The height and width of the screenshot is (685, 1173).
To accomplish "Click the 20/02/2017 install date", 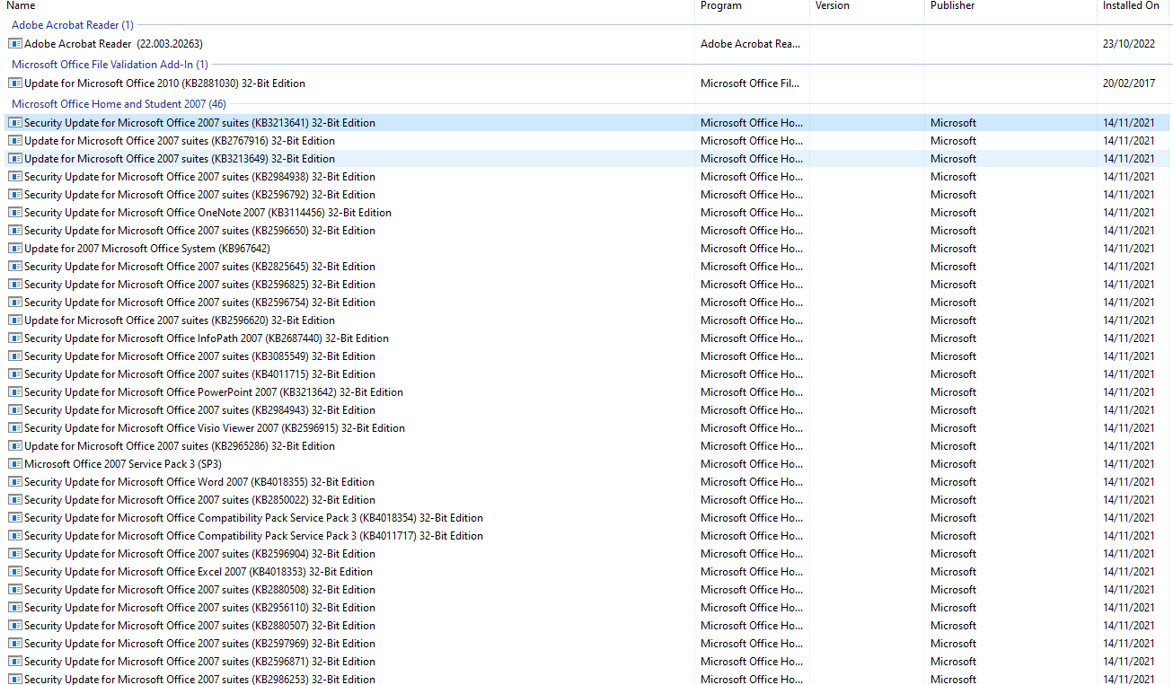I will click(x=1129, y=83).
